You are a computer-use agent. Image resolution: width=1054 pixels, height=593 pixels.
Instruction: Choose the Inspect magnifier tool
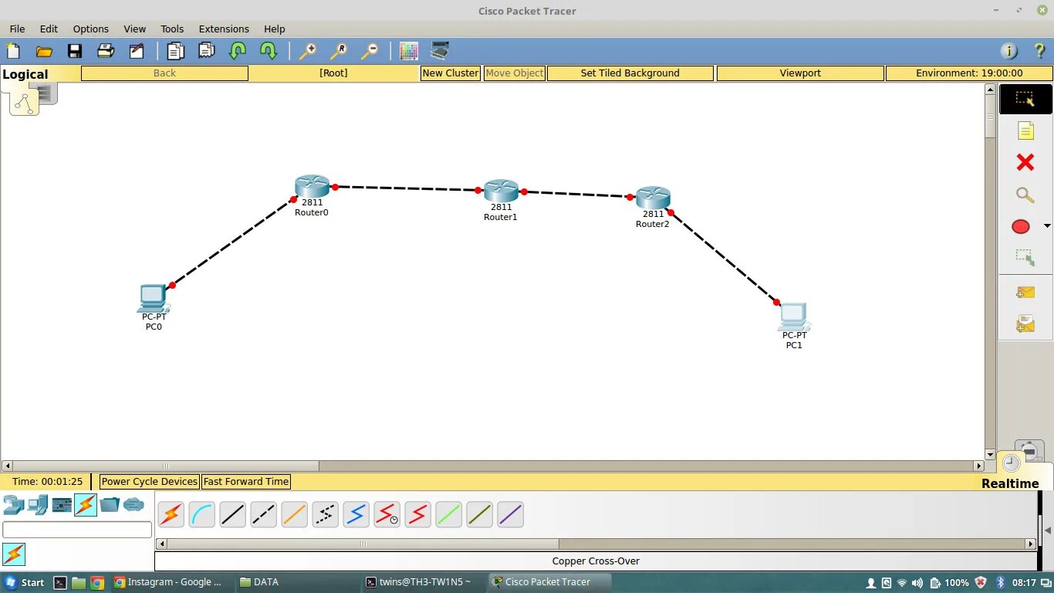coord(1025,195)
